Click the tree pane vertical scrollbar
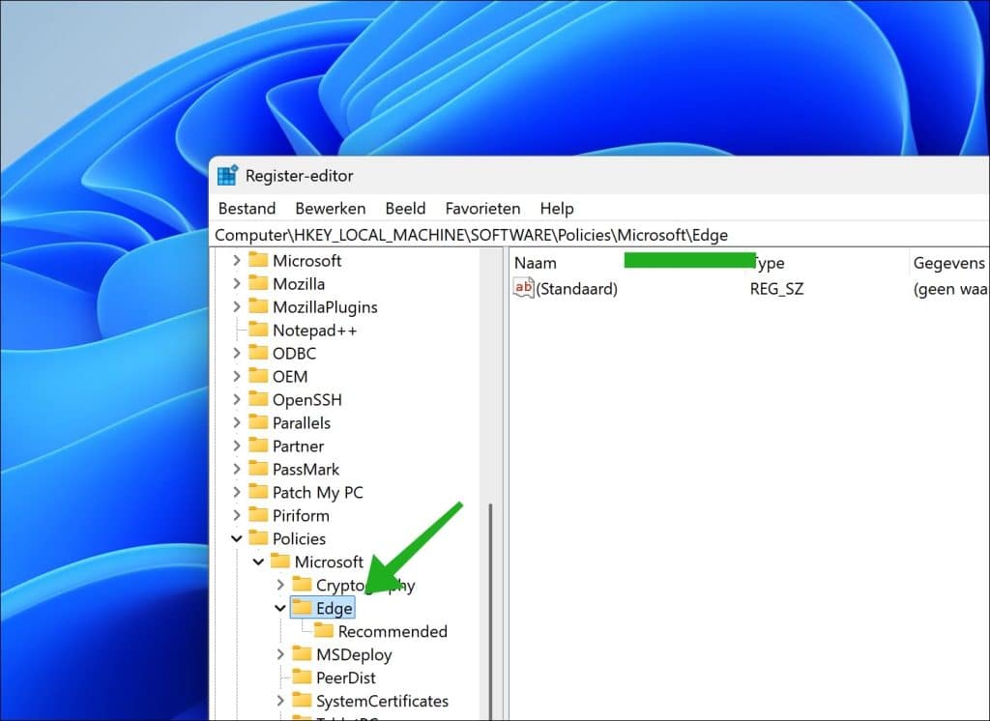 pyautogui.click(x=490, y=611)
